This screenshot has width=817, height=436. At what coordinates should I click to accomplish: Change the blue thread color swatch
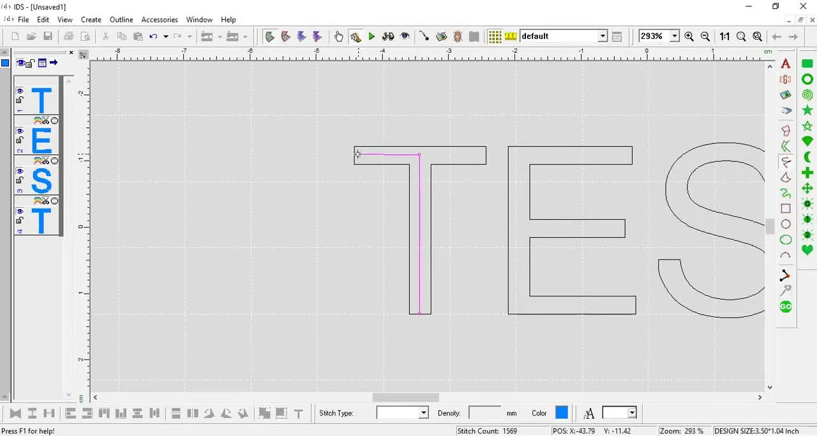pos(562,412)
